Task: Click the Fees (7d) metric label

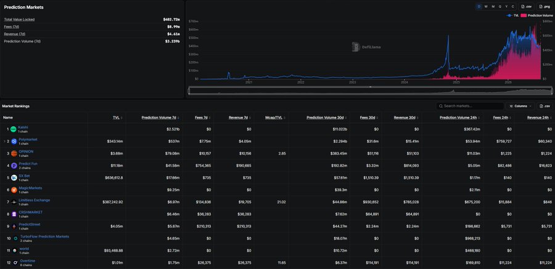Action: pyautogui.click(x=12, y=27)
